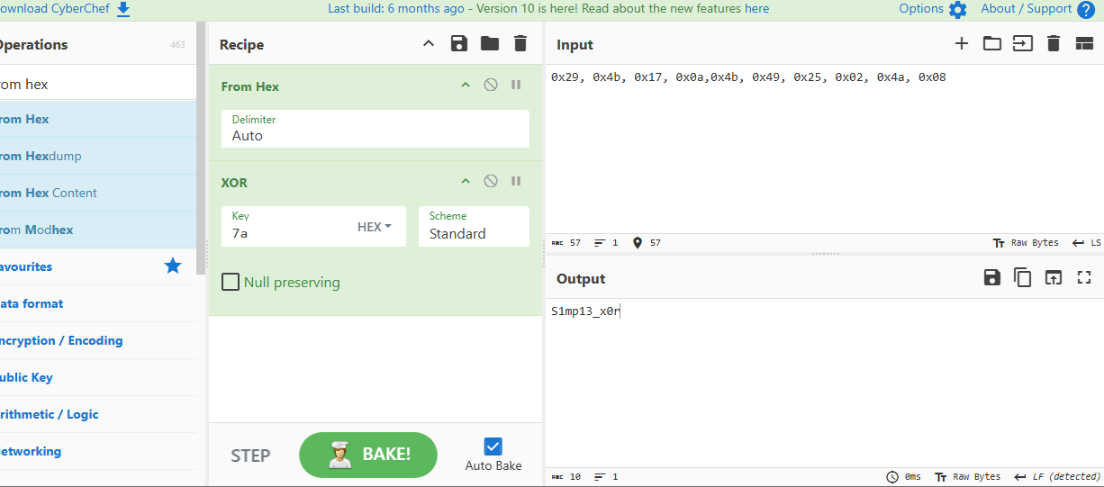This screenshot has width=1104, height=487.
Task: Open file as input icon
Action: (1023, 44)
